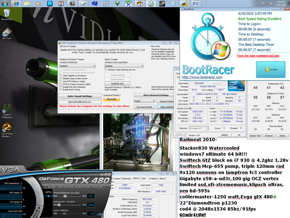This screenshot has width=290, height=218.
Task: Click Download Update button
Action: click(x=144, y=107)
